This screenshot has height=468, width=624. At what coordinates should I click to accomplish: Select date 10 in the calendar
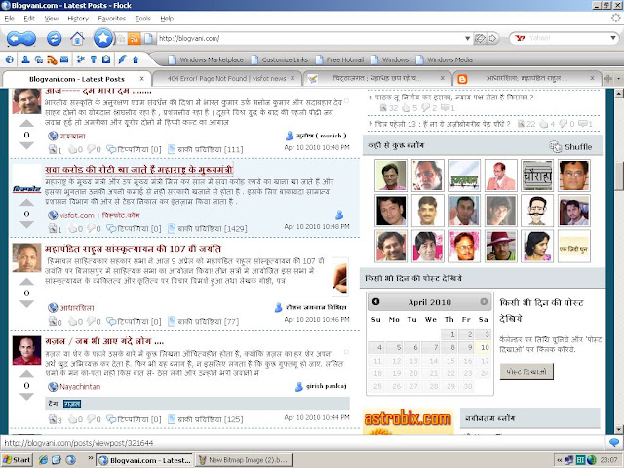pyautogui.click(x=483, y=347)
